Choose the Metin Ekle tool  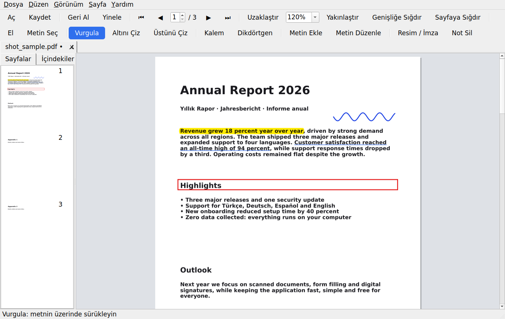pyautogui.click(x=306, y=33)
